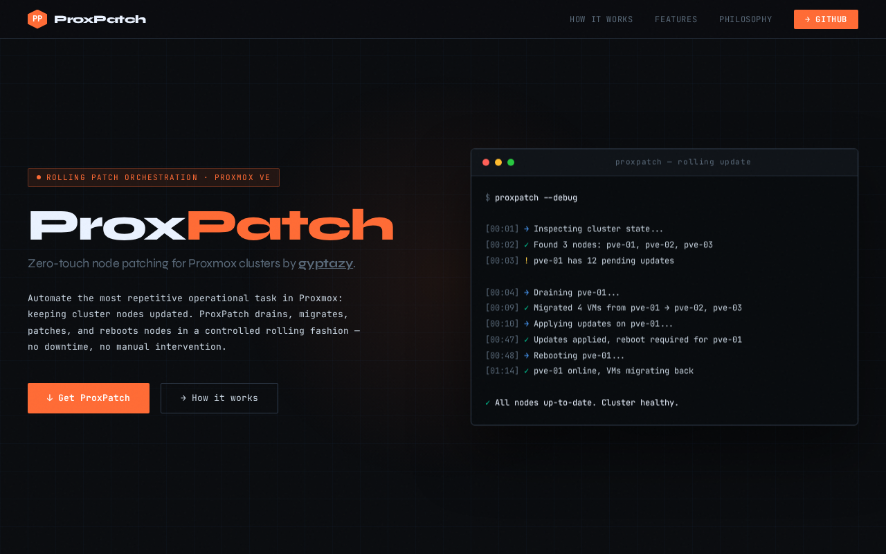The image size is (886, 554).
Task: Open the FEATURES navigation item
Action: tap(676, 19)
